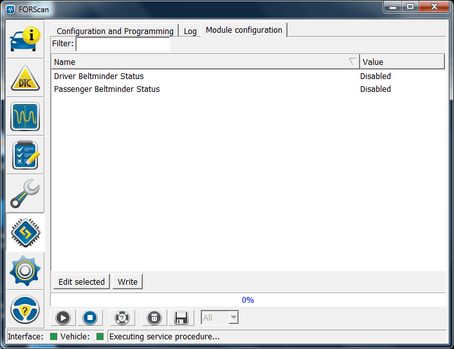Click the trash bin delete button

[x=154, y=318]
